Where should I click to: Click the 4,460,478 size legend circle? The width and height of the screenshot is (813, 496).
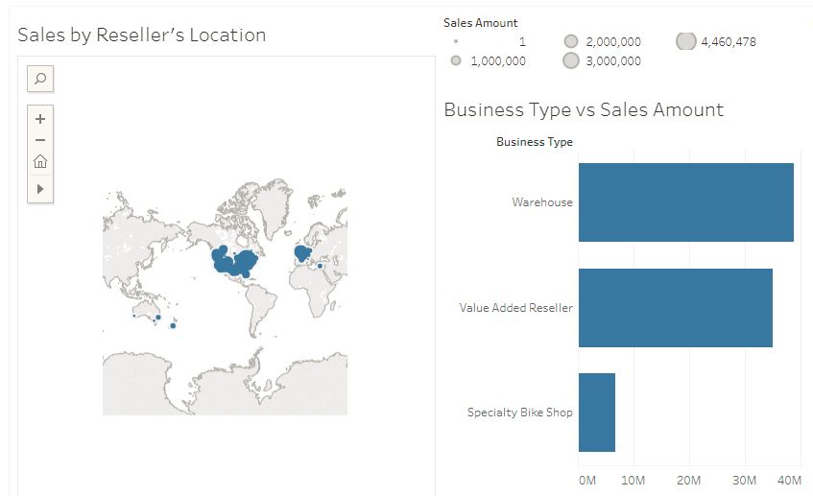pos(686,41)
